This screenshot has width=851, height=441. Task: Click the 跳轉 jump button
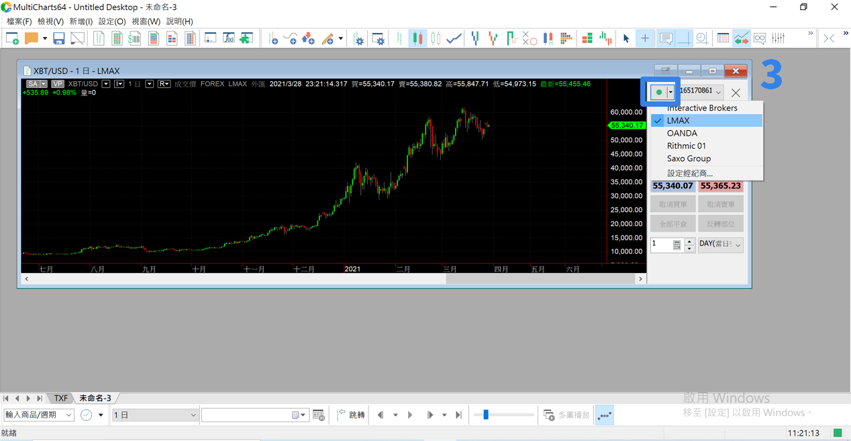(x=351, y=415)
